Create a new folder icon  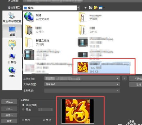point(96,8)
